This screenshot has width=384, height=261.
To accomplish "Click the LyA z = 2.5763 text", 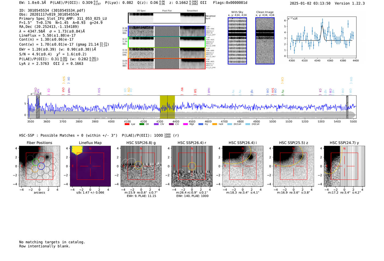I will pos(34,64).
